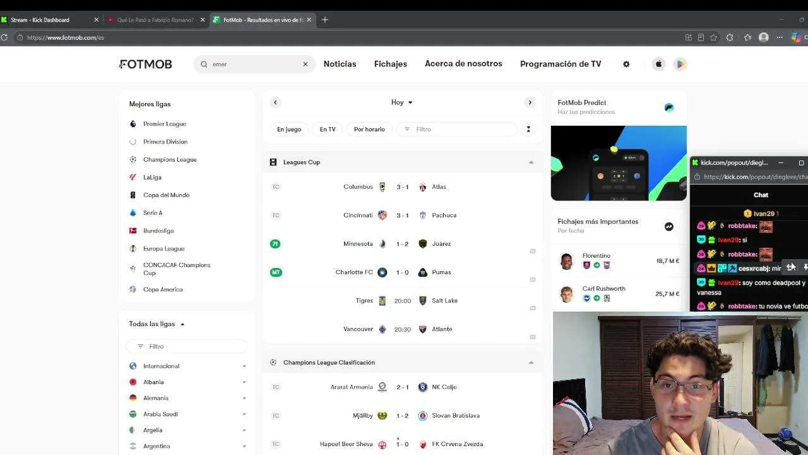Viewport: 808px width, 455px height.
Task: Open the Google Play store icon link
Action: click(680, 64)
